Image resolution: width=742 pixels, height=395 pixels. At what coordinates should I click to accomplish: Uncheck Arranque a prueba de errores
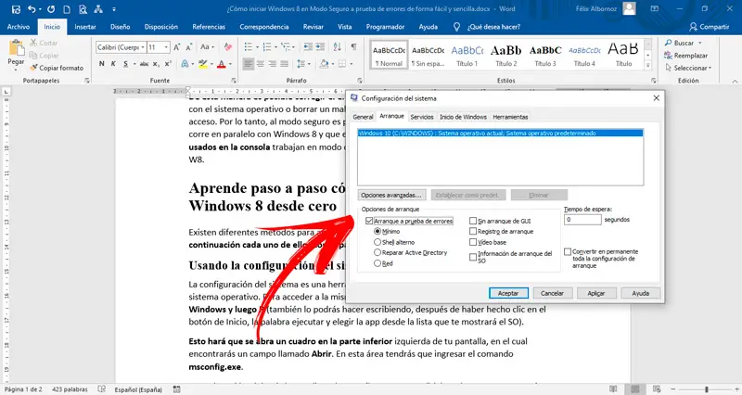[x=369, y=221]
